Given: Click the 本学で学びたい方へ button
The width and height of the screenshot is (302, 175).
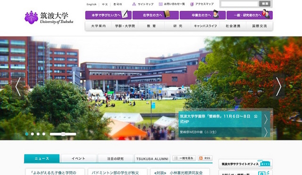Looking at the screenshot, I should 109,15.
